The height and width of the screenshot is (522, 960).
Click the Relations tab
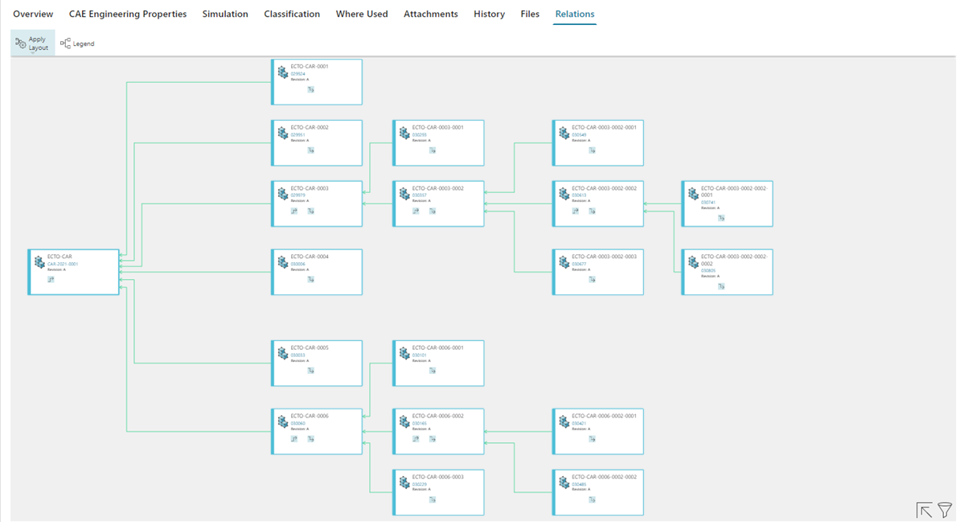[x=575, y=14]
